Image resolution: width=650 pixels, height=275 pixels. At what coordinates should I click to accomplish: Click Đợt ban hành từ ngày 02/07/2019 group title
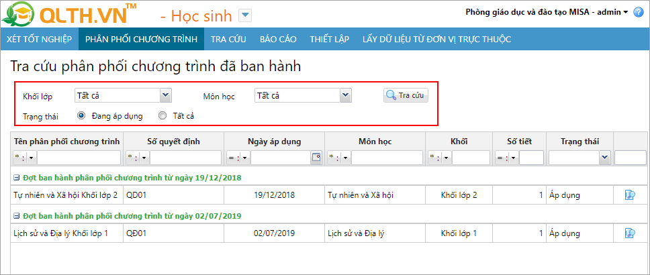tap(132, 216)
